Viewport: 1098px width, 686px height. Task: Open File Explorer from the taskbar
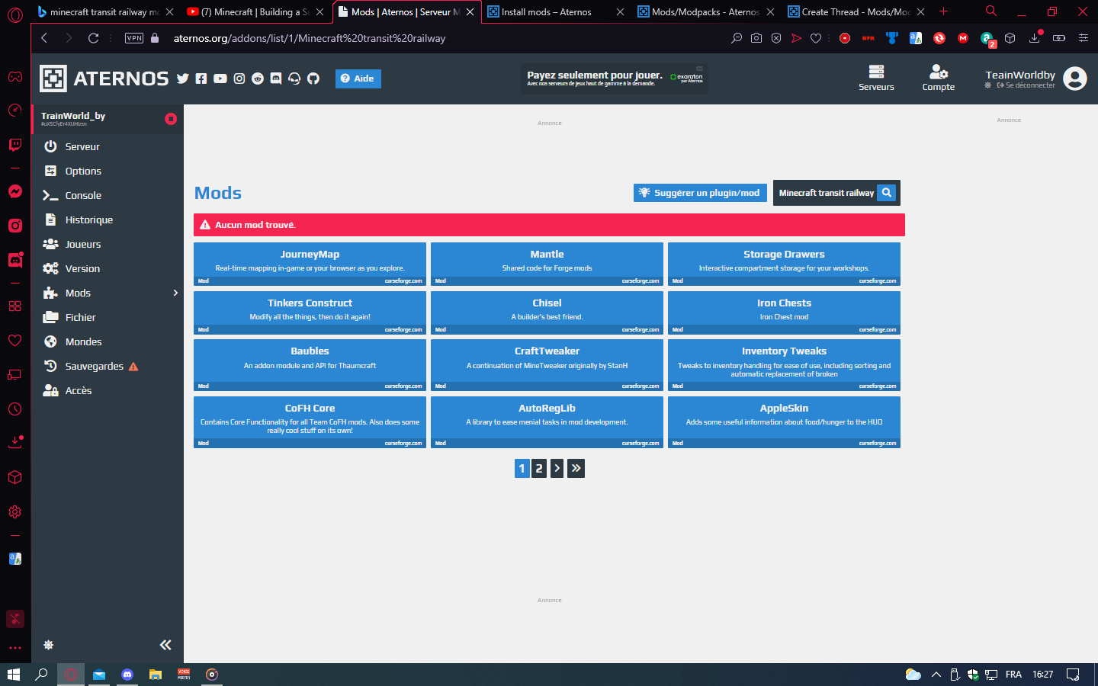pos(156,675)
